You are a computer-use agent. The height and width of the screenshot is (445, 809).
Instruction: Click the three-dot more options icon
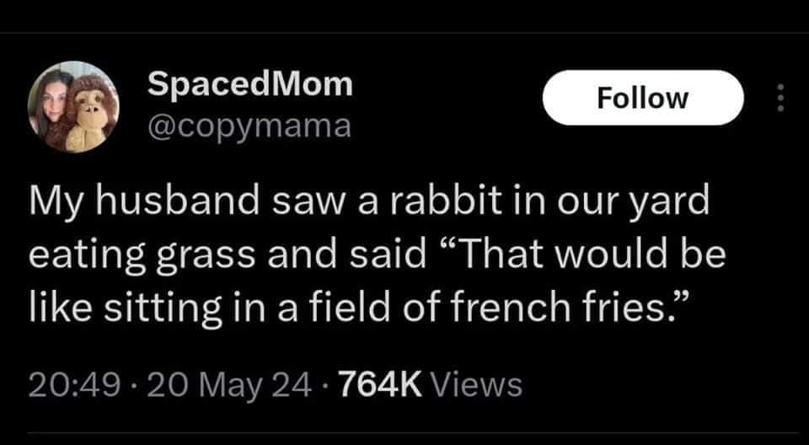point(780,99)
